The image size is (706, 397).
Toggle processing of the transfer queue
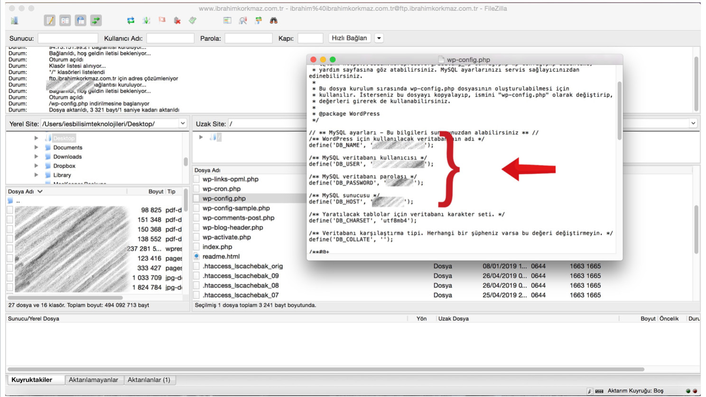[146, 20]
